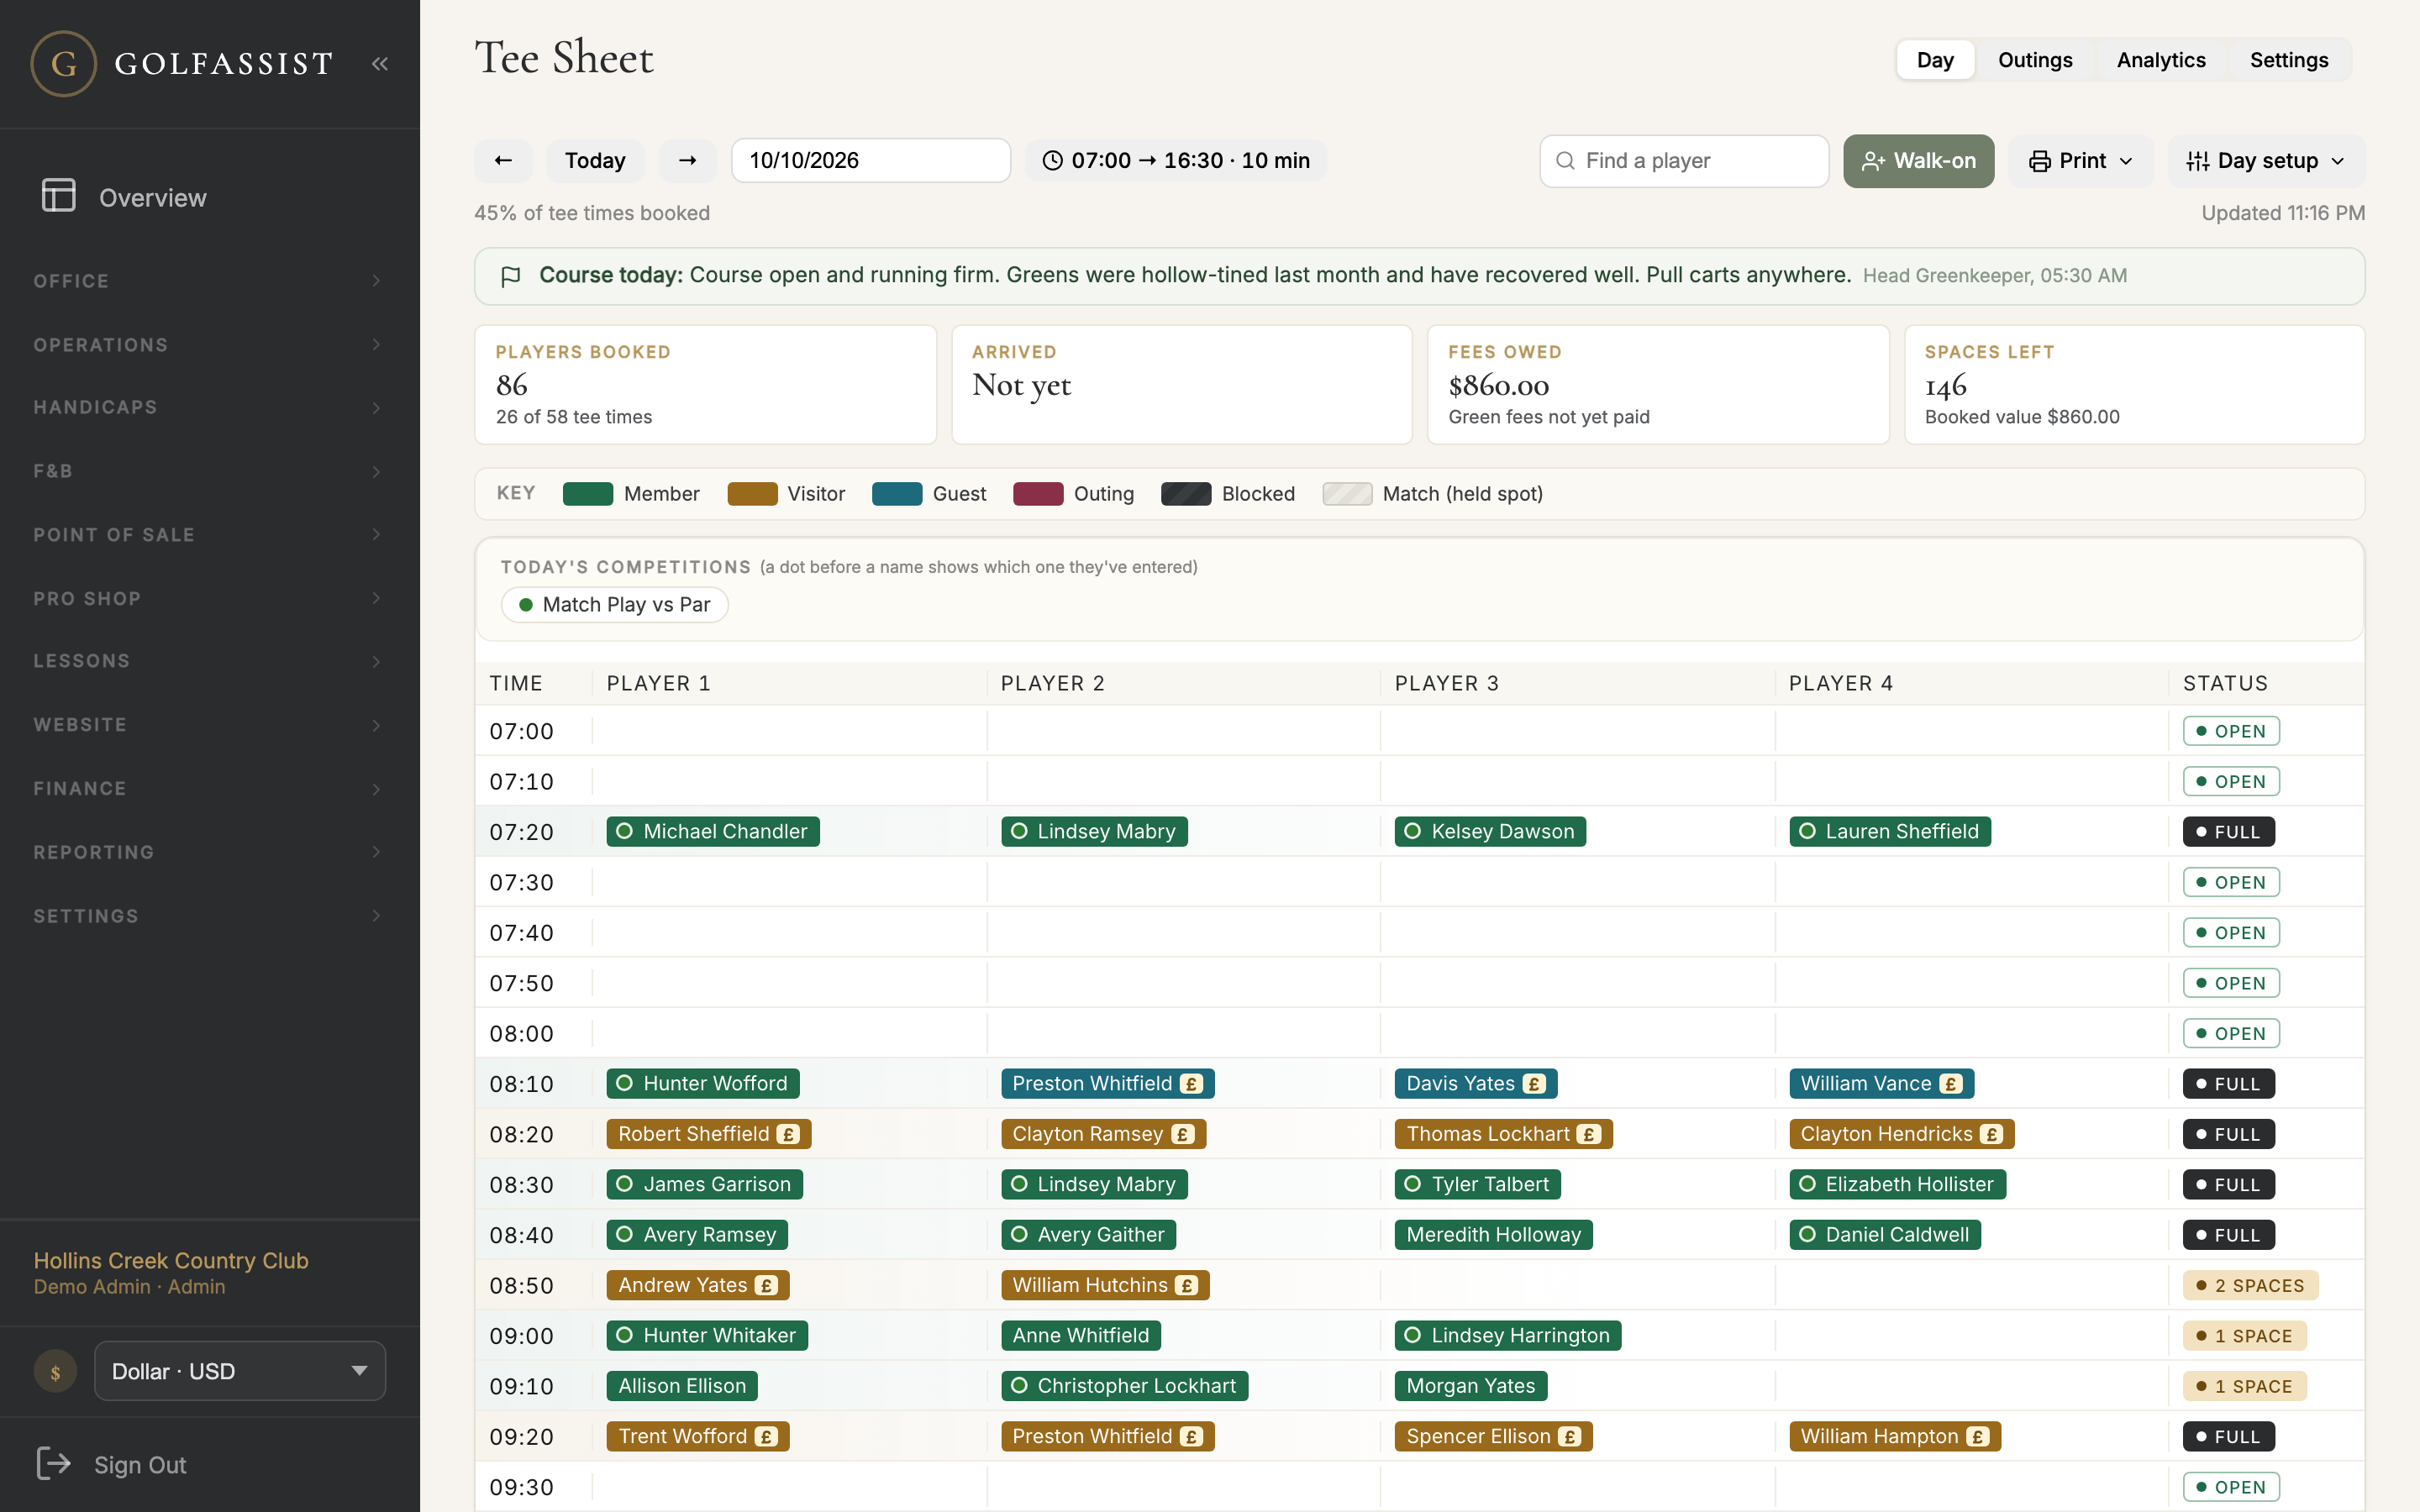
Task: Click the Players Booked card
Action: [x=705, y=385]
